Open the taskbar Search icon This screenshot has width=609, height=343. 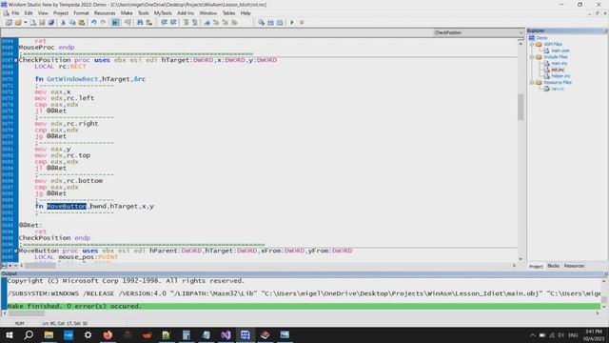pyautogui.click(x=29, y=334)
